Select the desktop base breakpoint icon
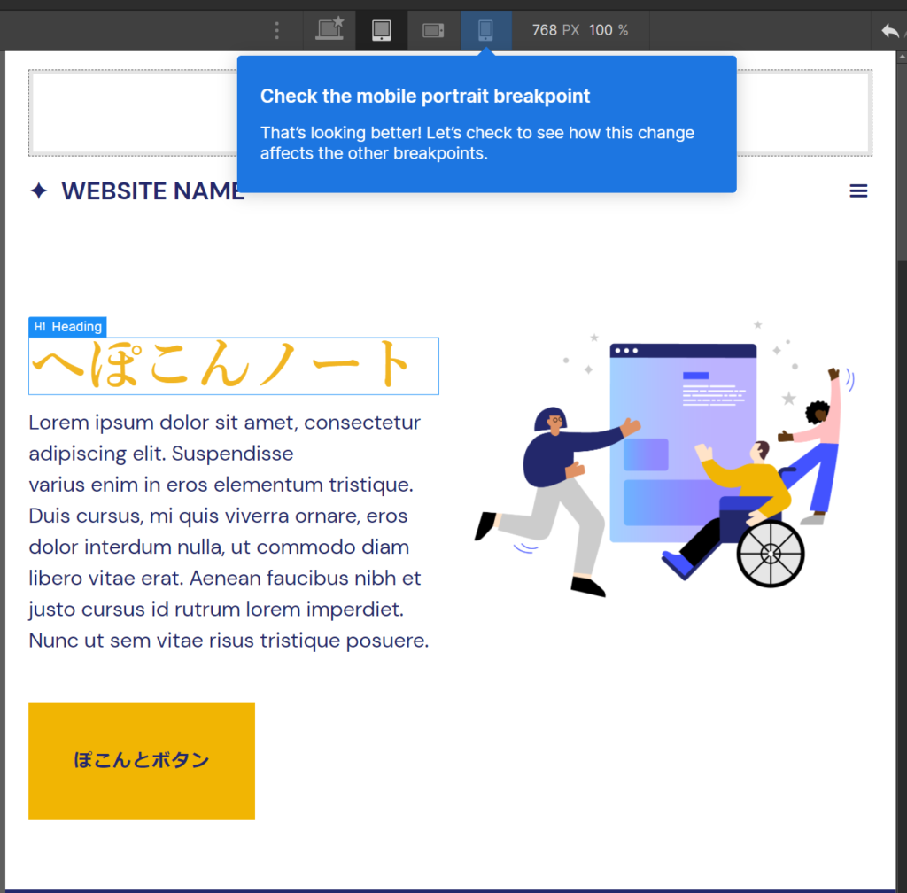 click(x=329, y=30)
